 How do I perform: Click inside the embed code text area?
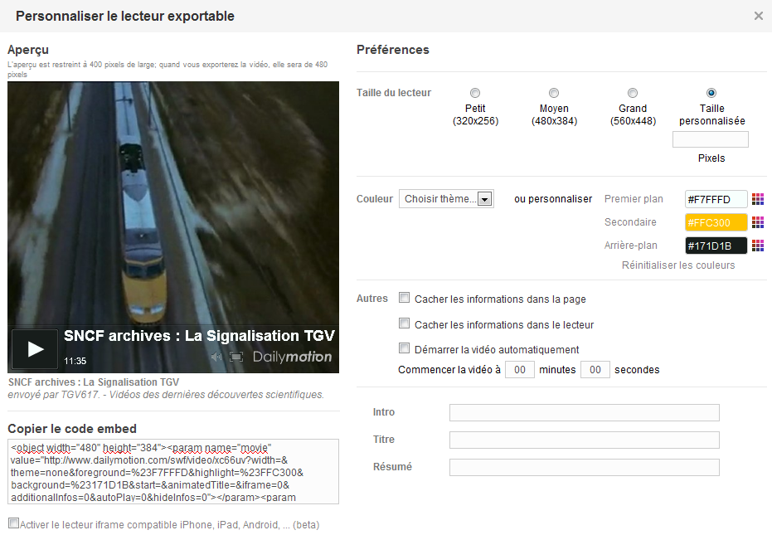pos(173,471)
